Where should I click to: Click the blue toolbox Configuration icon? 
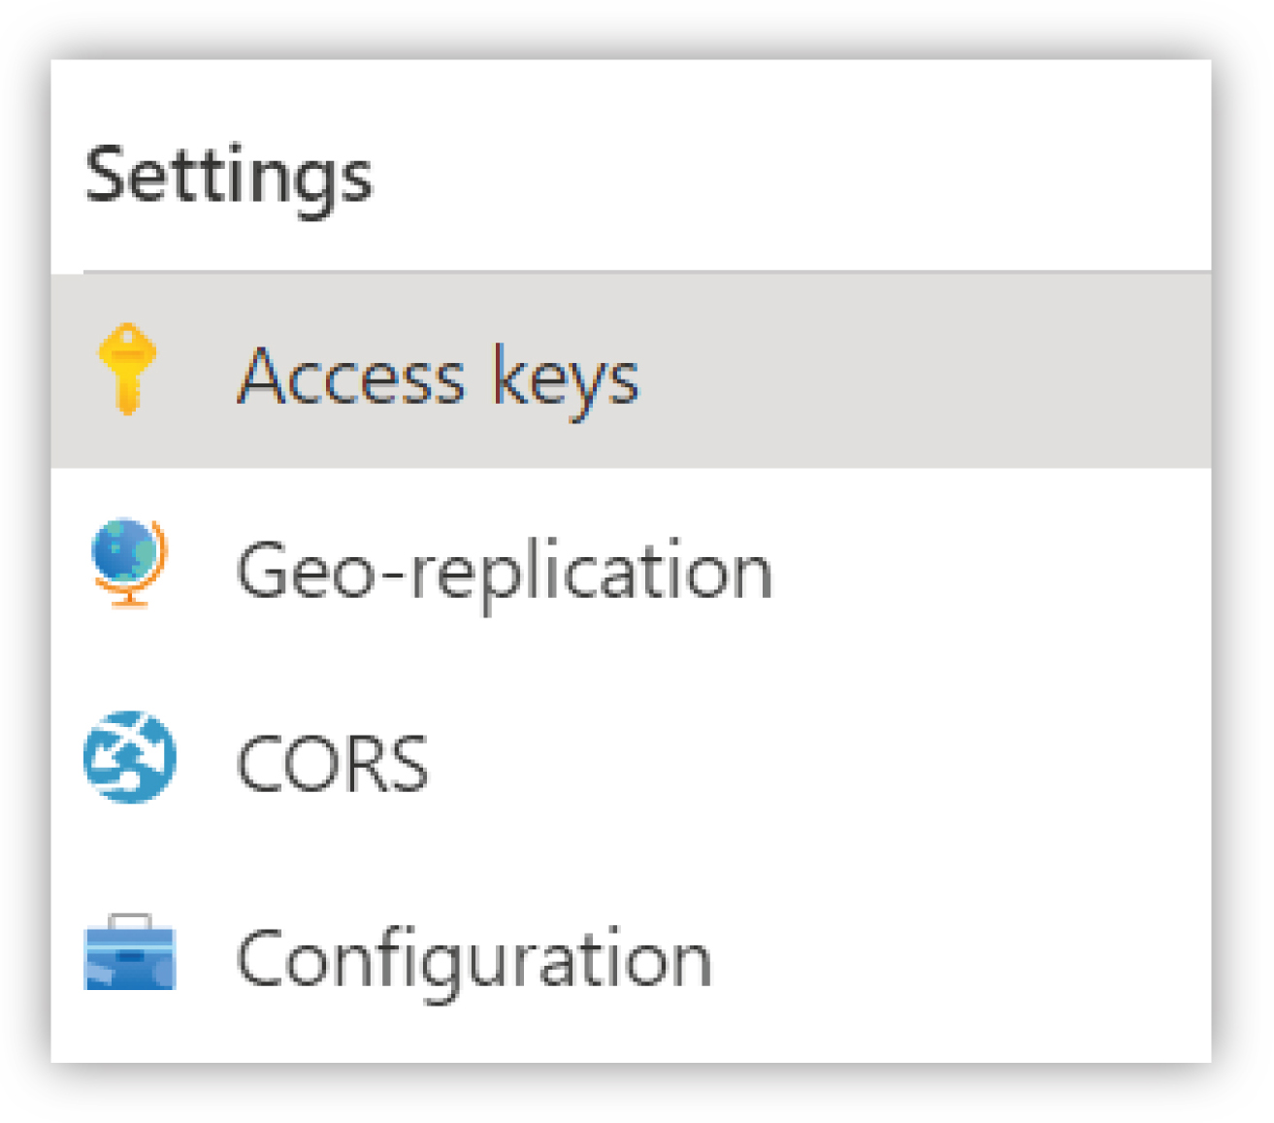130,952
